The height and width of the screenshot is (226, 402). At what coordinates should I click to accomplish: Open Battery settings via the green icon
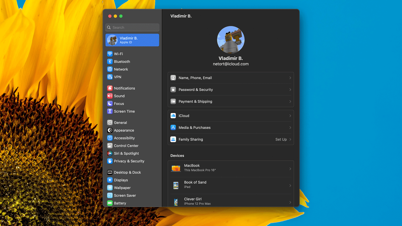[110, 203]
